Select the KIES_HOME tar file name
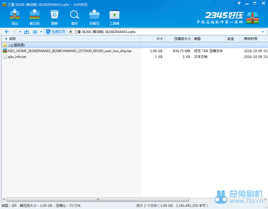 70,51
